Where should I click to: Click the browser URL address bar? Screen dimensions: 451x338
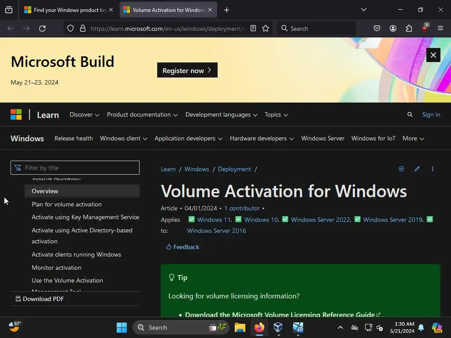[167, 29]
